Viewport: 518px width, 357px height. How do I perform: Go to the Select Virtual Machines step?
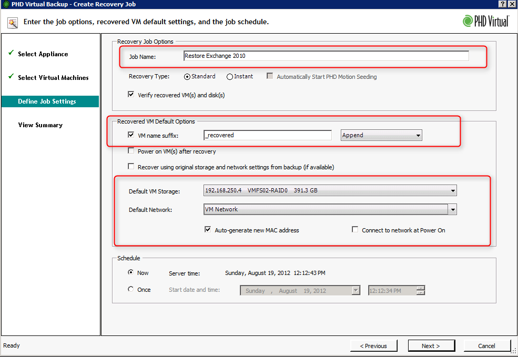tap(53, 78)
